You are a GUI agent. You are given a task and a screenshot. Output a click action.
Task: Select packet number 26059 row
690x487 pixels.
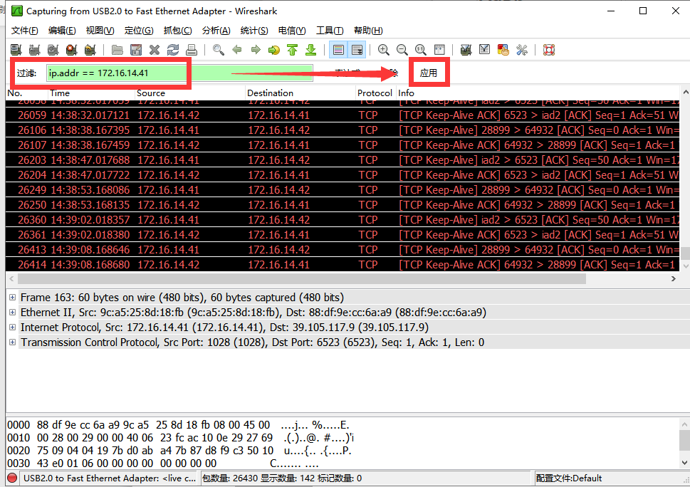pyautogui.click(x=343, y=115)
